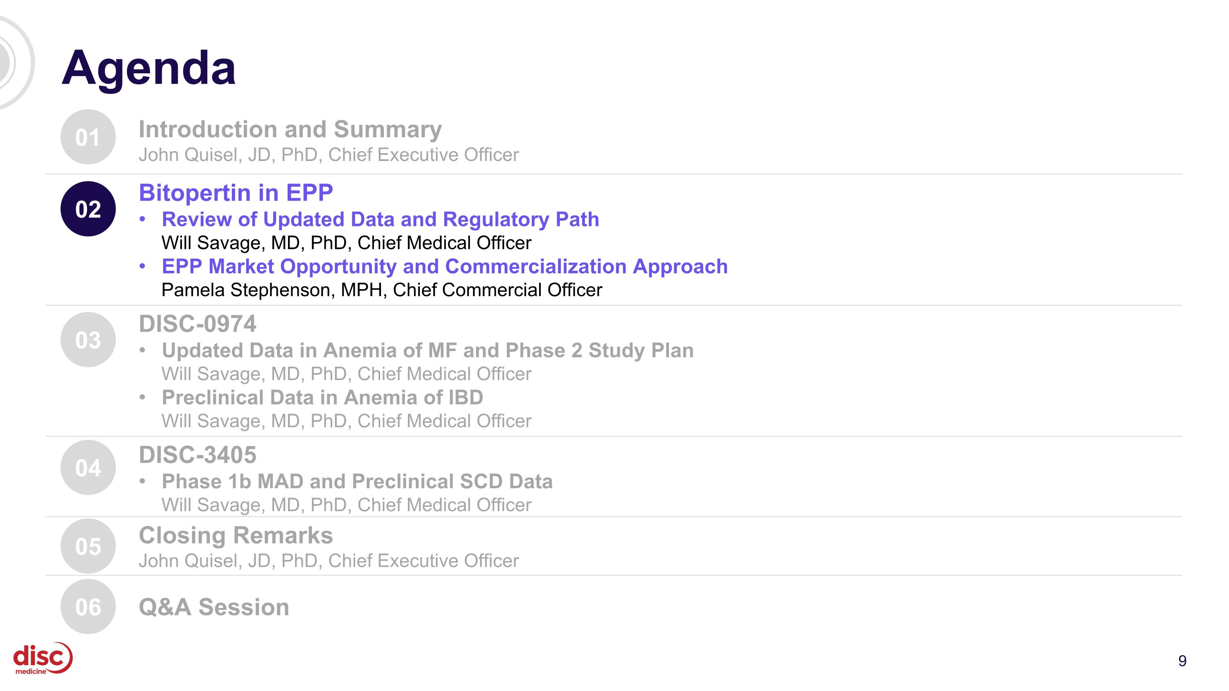Click Review of Updated Data and Regulatory Path
Screen dimensions: 1229x691
pyautogui.click(x=380, y=220)
